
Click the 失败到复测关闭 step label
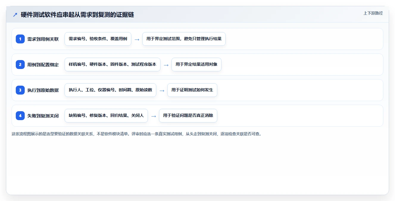[x=43, y=116]
